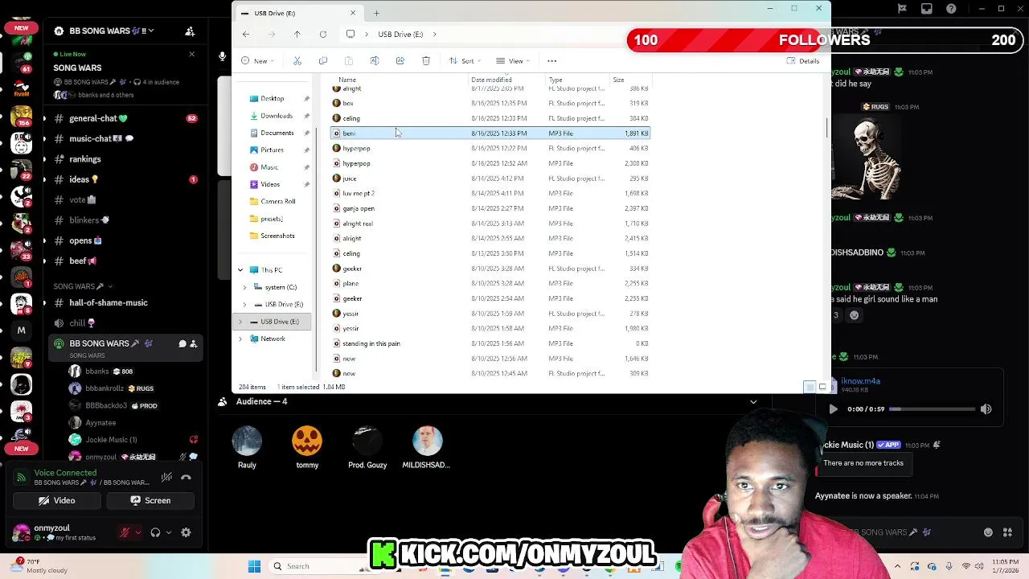
Task: Expand the Network tree node
Action: click(240, 339)
